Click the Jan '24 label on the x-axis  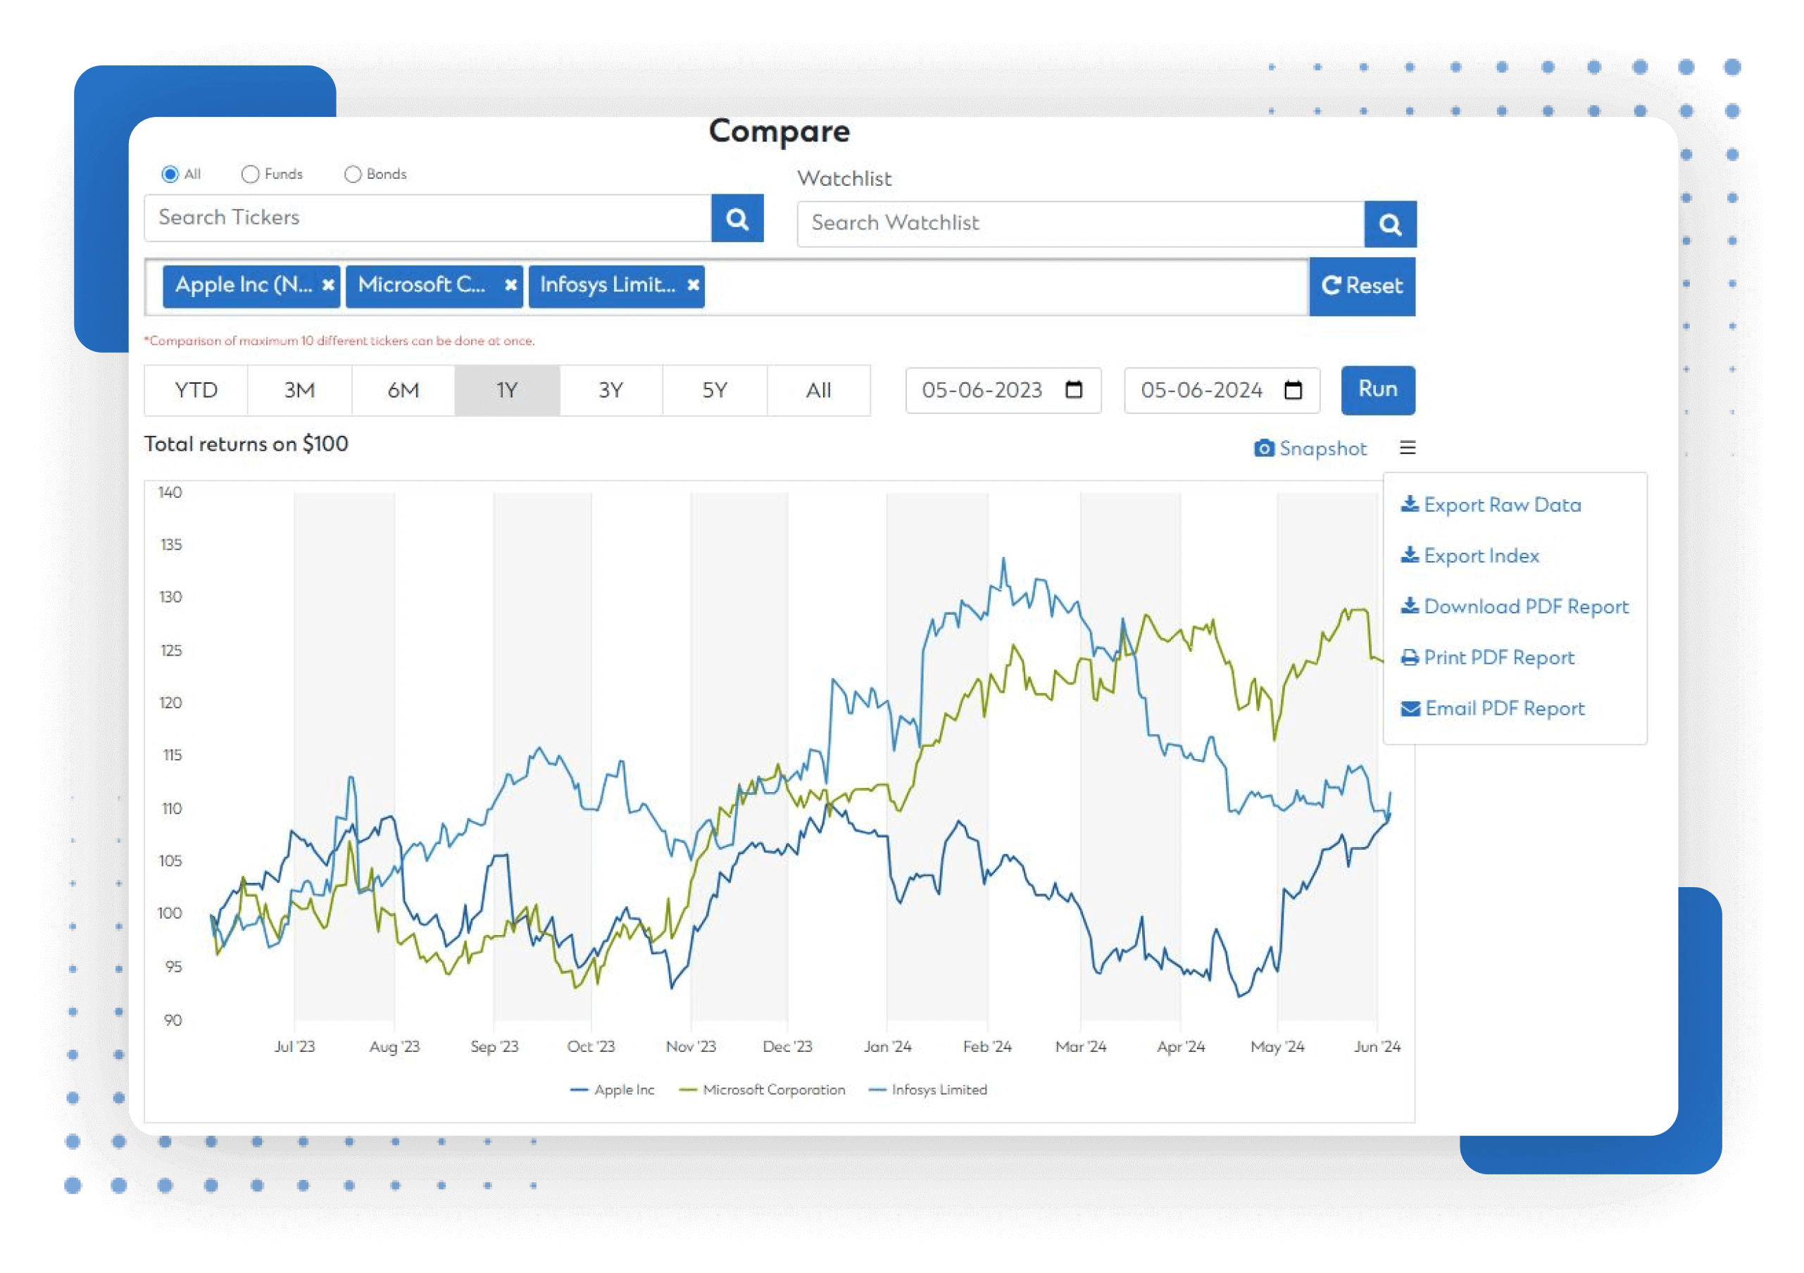pyautogui.click(x=888, y=1047)
